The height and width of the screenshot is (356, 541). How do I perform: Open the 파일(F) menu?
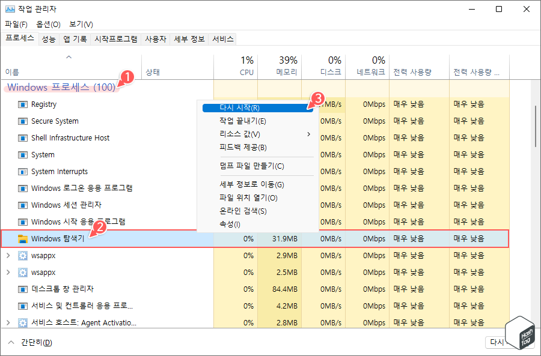point(16,25)
